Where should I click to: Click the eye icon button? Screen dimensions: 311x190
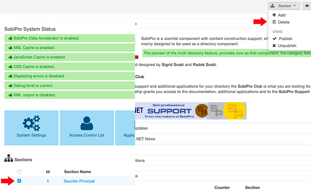pyautogui.click(x=307, y=6)
